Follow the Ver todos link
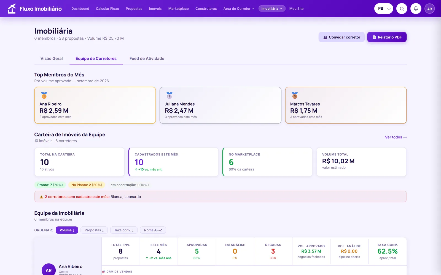Image resolution: width=441 pixels, height=275 pixels. [396, 137]
